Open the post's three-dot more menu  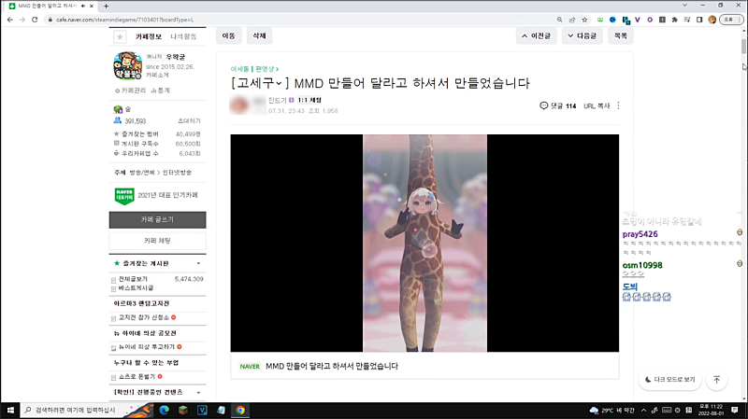pyautogui.click(x=618, y=105)
